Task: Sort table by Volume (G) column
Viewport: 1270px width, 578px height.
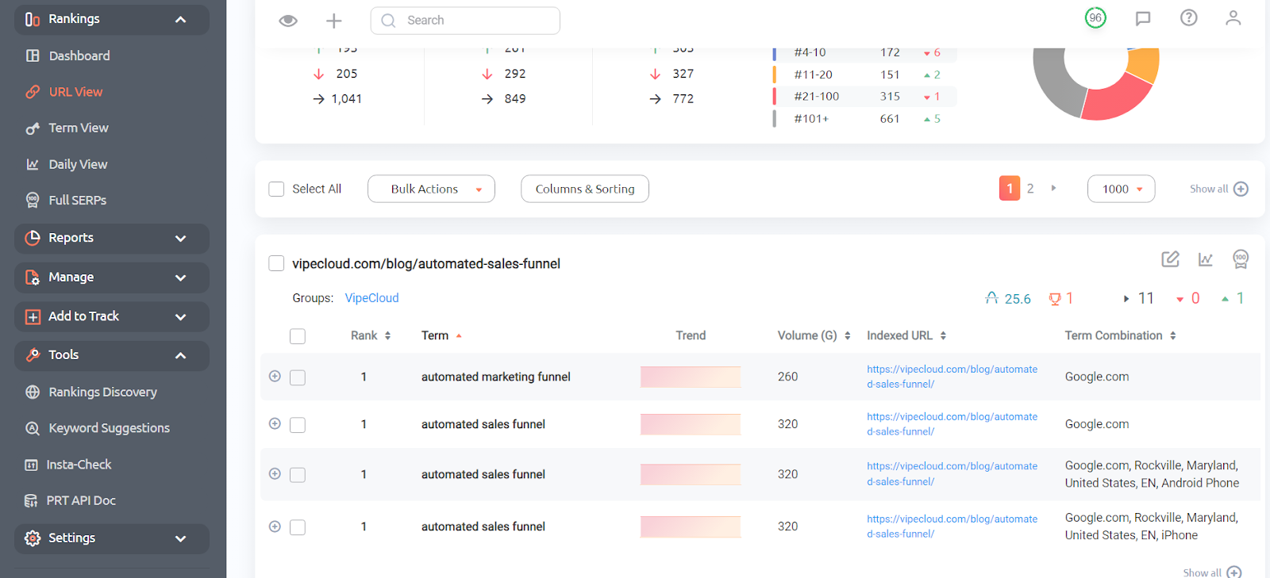Action: tap(814, 335)
